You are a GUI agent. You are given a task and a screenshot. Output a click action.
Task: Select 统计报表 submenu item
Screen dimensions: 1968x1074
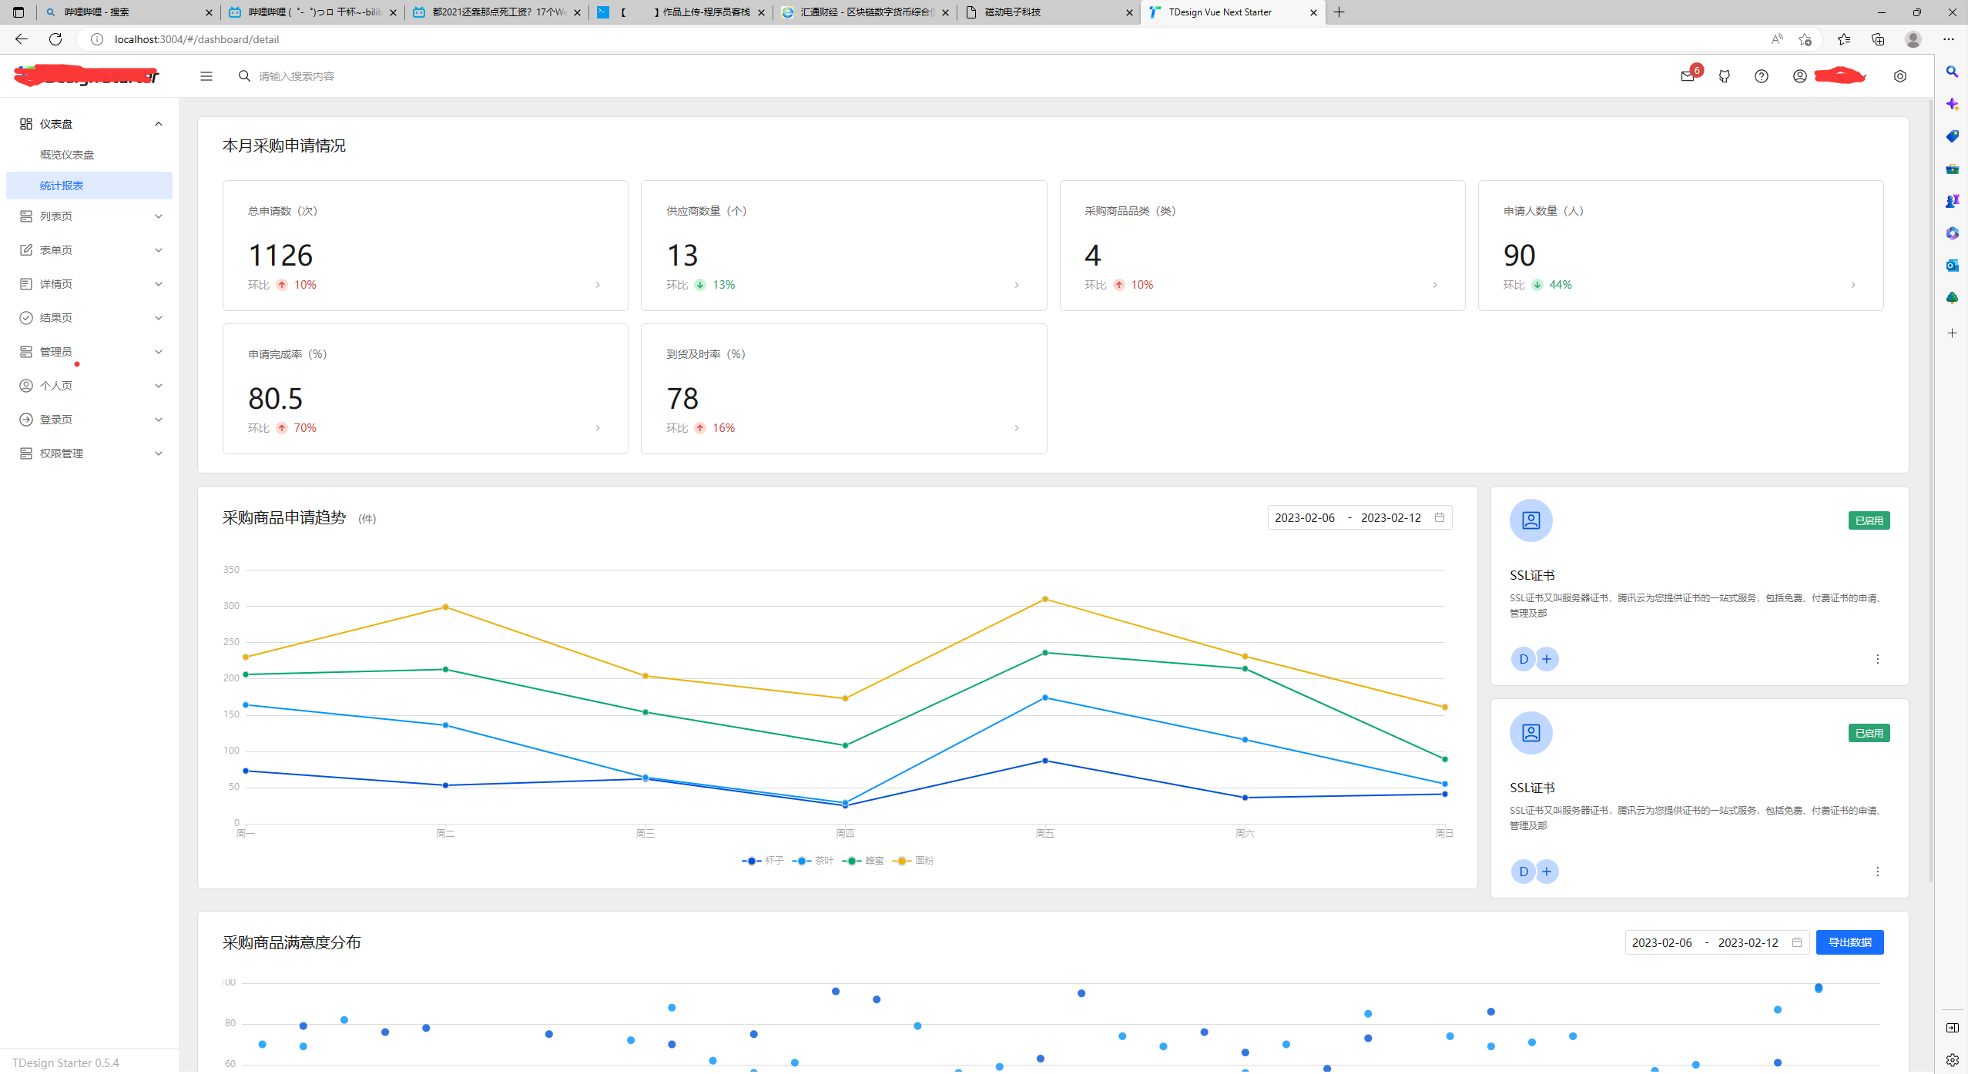point(89,186)
